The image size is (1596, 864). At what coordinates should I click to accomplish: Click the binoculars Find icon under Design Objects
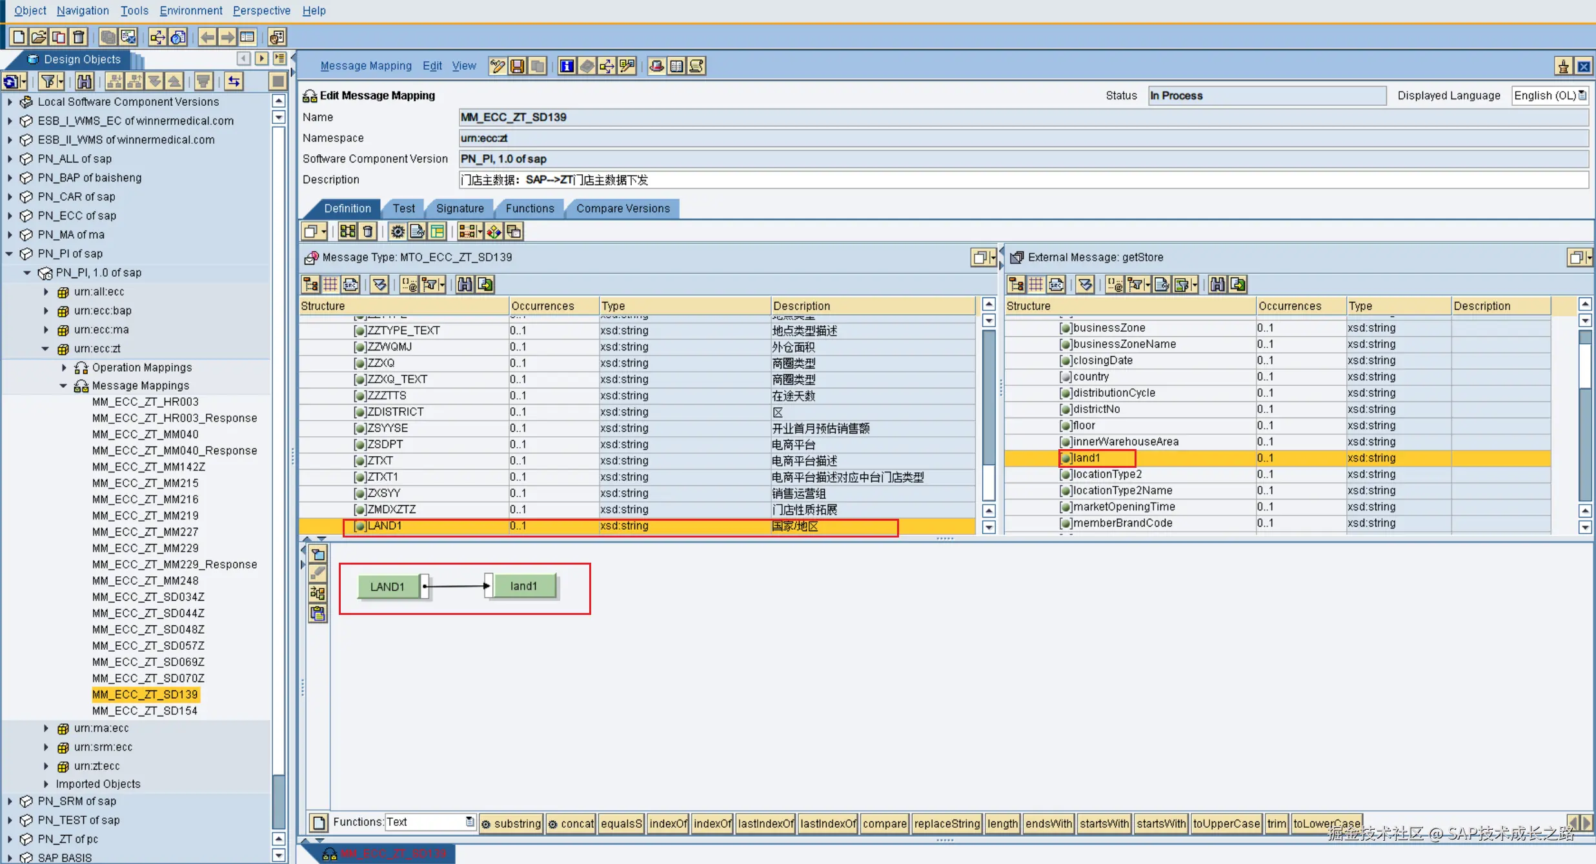click(85, 81)
